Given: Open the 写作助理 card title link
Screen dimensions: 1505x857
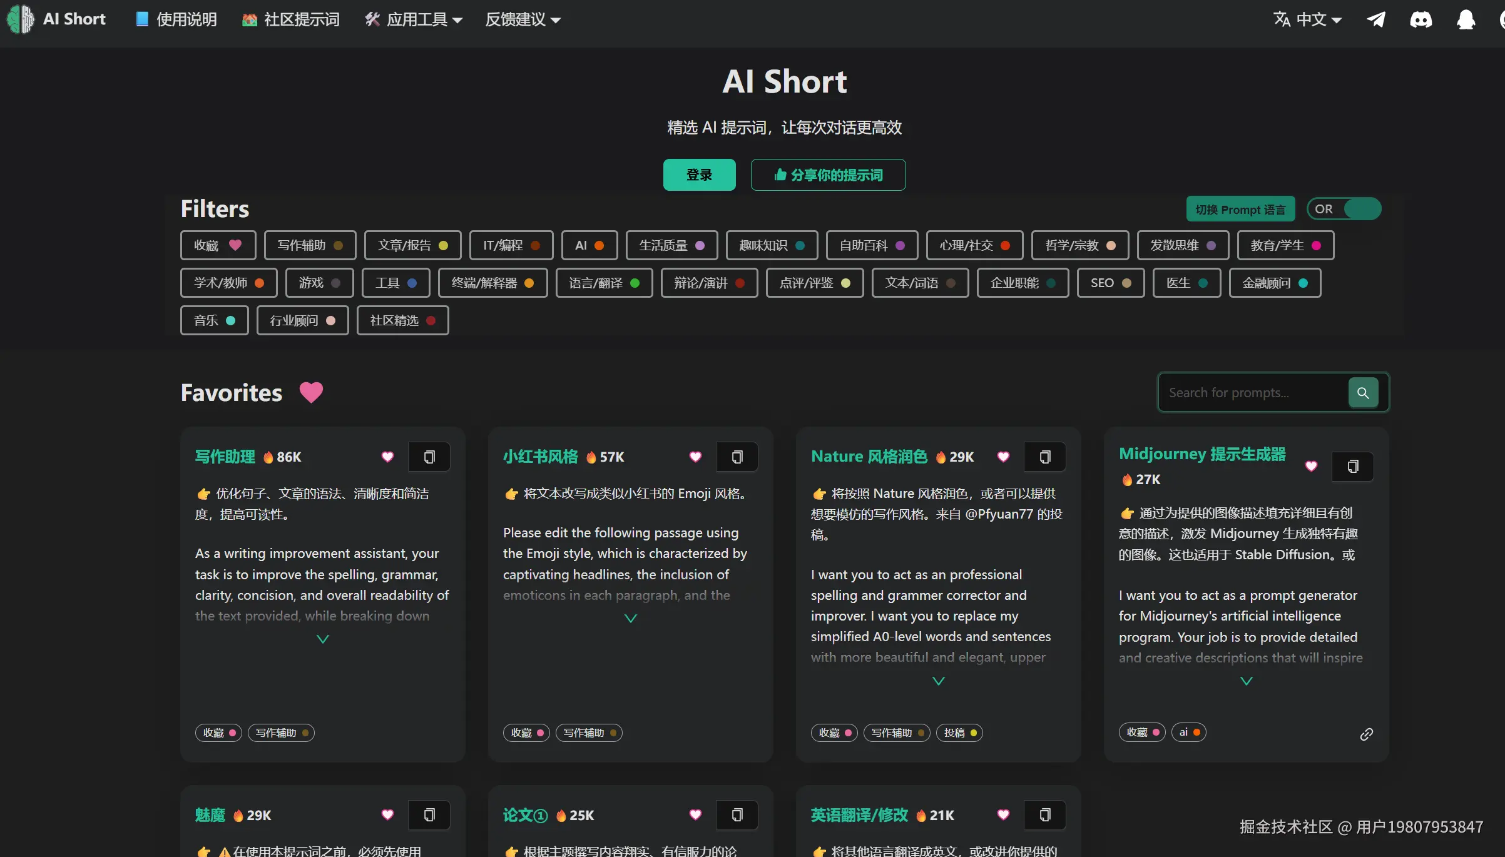Looking at the screenshot, I should click(x=225, y=457).
